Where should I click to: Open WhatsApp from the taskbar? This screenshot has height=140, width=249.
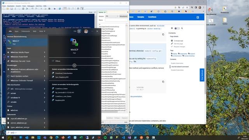[x=111, y=137]
